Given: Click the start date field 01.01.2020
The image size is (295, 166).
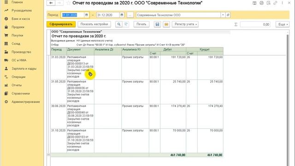Looking at the screenshot, I should tap(73, 15).
